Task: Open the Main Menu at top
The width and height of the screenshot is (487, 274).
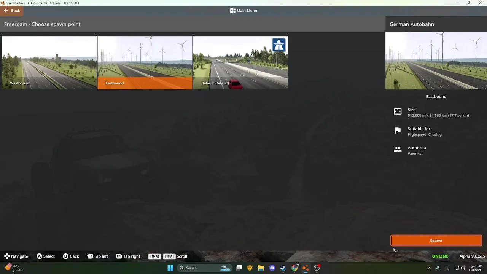Action: pos(244,11)
